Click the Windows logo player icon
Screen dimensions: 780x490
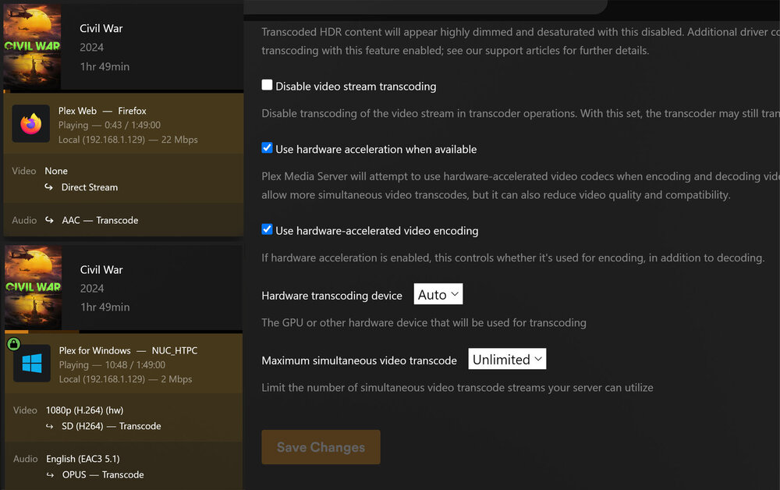32,363
